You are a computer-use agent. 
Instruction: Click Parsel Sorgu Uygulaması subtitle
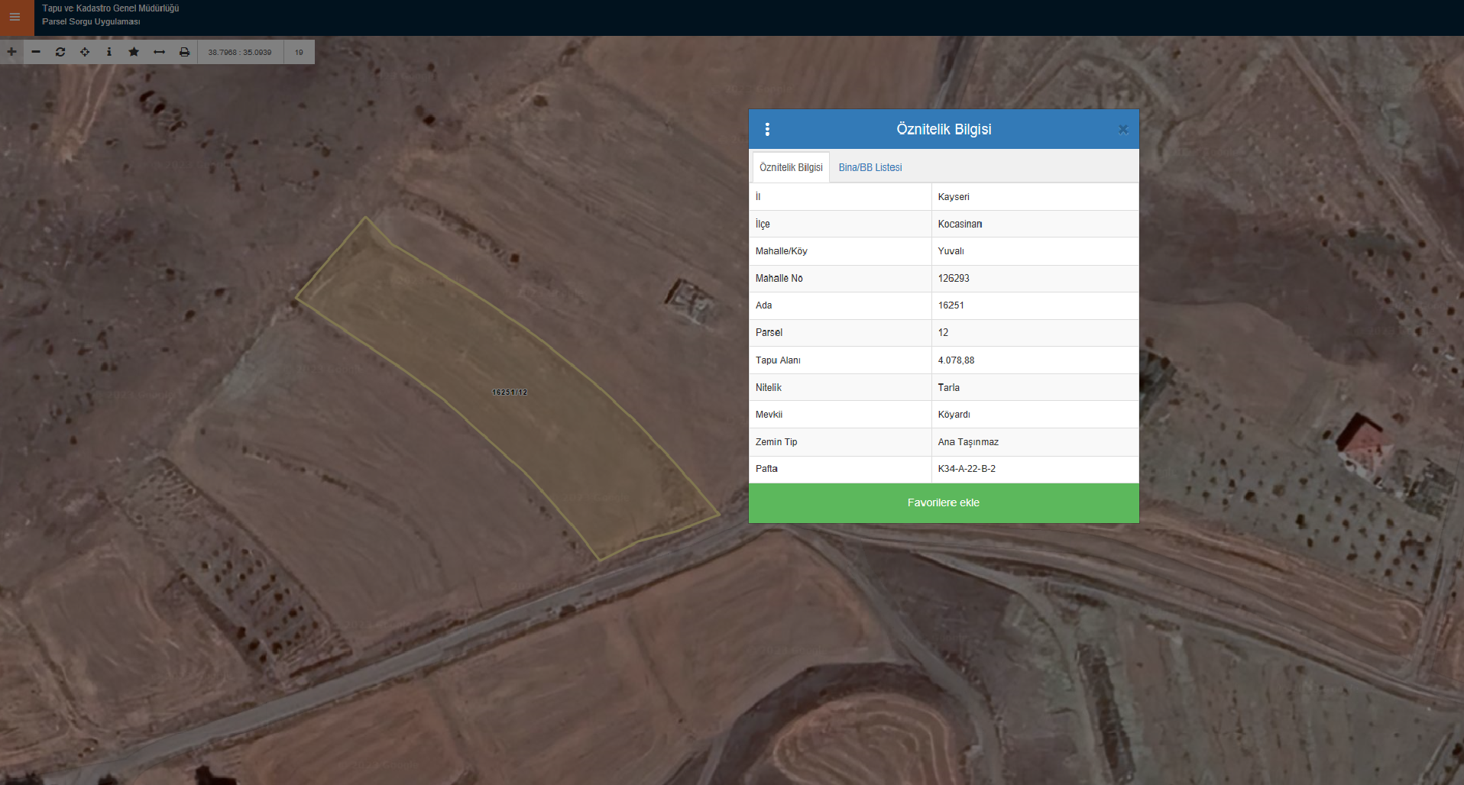(x=91, y=21)
